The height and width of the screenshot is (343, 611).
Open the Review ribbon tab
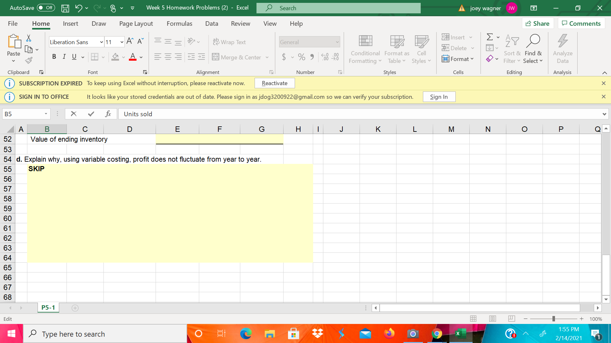(x=241, y=24)
